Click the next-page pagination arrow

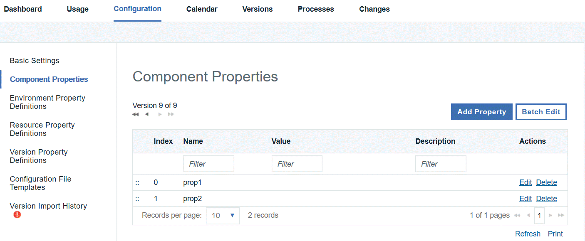(550, 215)
